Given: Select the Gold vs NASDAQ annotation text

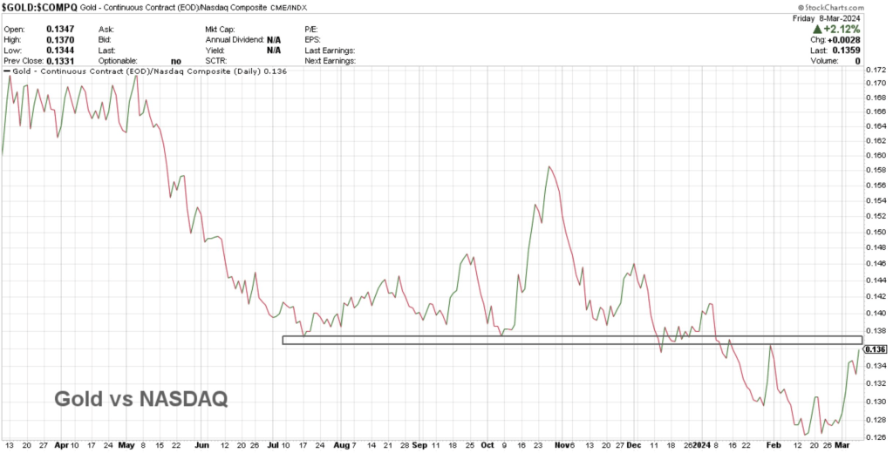Looking at the screenshot, I should click(140, 399).
